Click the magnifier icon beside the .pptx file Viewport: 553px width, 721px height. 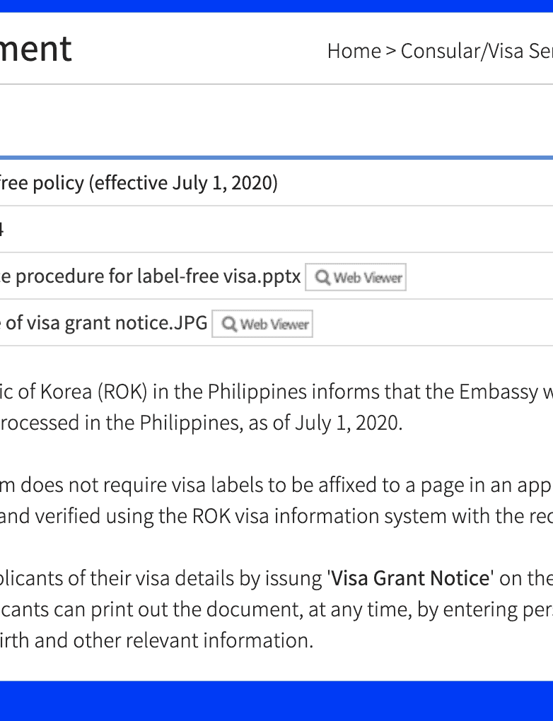pyautogui.click(x=322, y=278)
